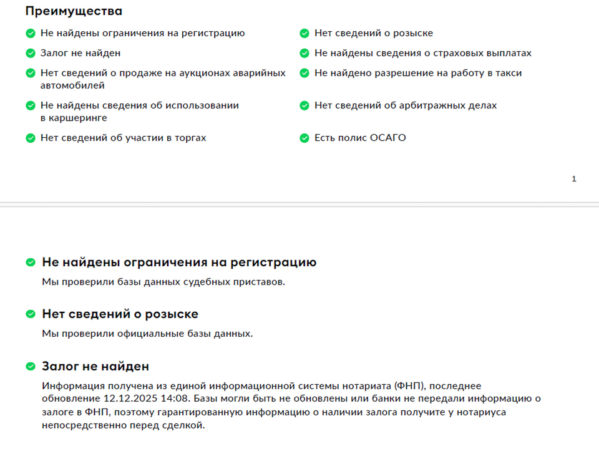Click green check icon beside "Нет сведений о розыске" in advantages list
Image resolution: width=599 pixels, height=449 pixels.
pos(304,34)
